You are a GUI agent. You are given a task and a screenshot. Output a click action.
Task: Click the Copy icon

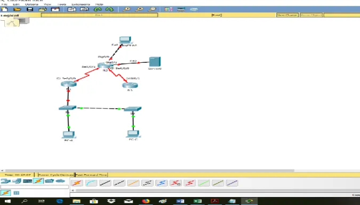click(x=71, y=10)
